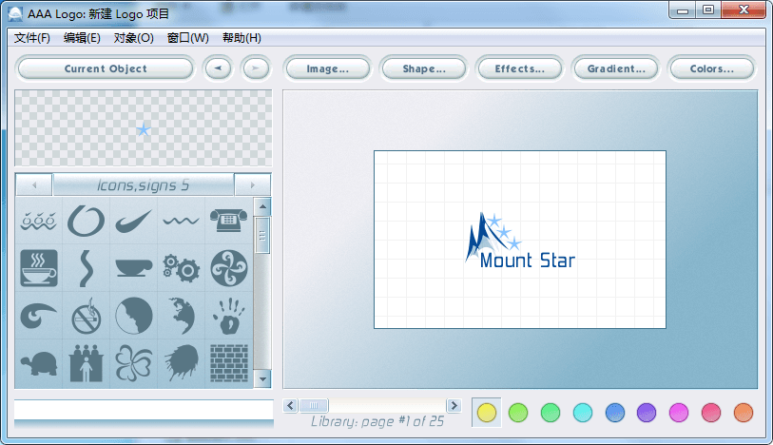The height and width of the screenshot is (445, 773).
Task: Select the turtle icon
Action: click(x=39, y=363)
